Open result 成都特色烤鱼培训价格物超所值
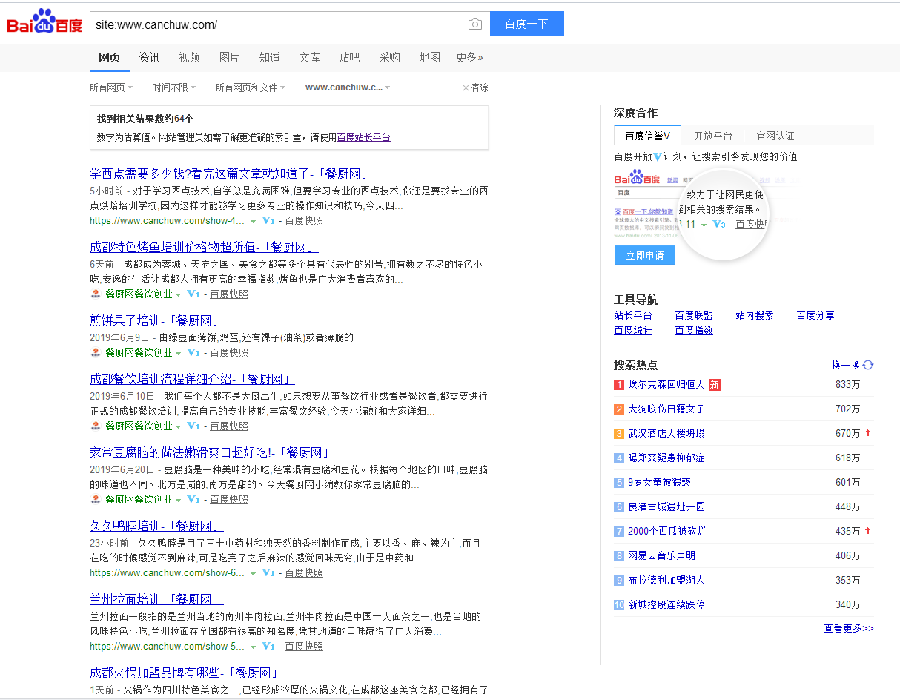Image resolution: width=900 pixels, height=700 pixels. pos(205,247)
